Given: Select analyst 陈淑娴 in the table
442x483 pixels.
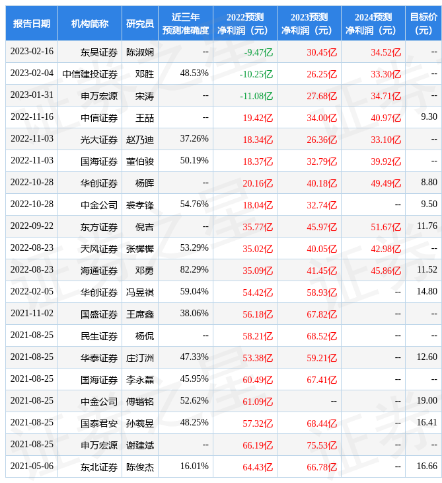Looking at the screenshot, I should coord(139,52).
